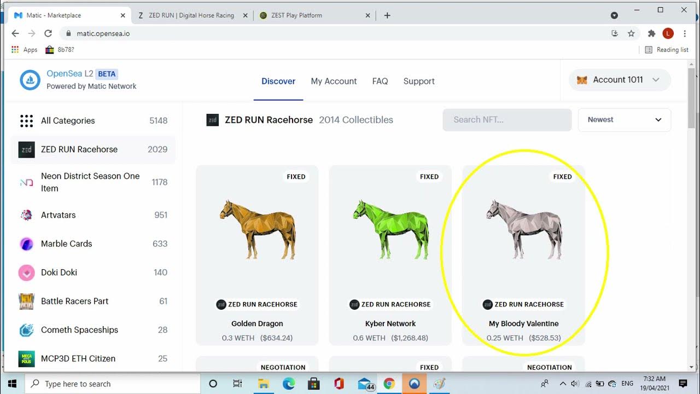This screenshot has height=394, width=700.
Task: Click ZED RUN RACEHORSE label on Kyber Network card
Action: [396, 304]
